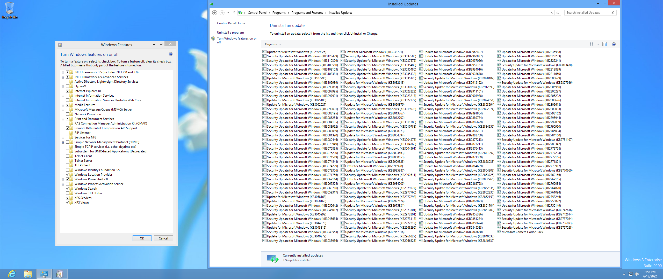This screenshot has width=663, height=279.
Task: Select Update KB2999226 in the list
Action: [x=294, y=52]
